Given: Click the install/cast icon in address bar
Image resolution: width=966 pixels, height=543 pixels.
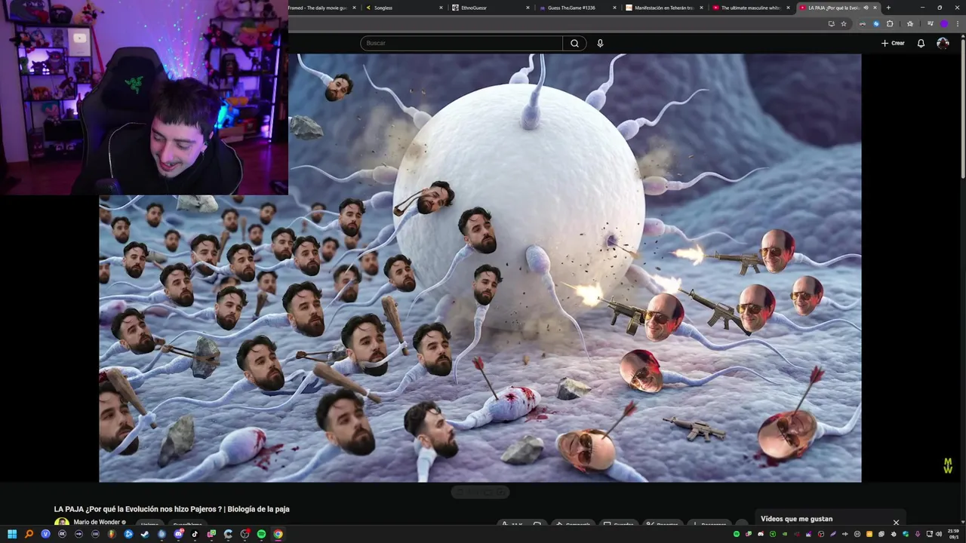Looking at the screenshot, I should point(831,23).
